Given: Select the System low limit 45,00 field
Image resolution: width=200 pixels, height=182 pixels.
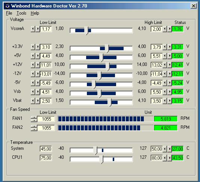Looking at the screenshot, I should 46,149.
